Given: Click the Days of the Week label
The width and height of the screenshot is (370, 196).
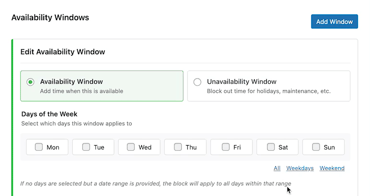Looking at the screenshot, I should click(x=49, y=114).
